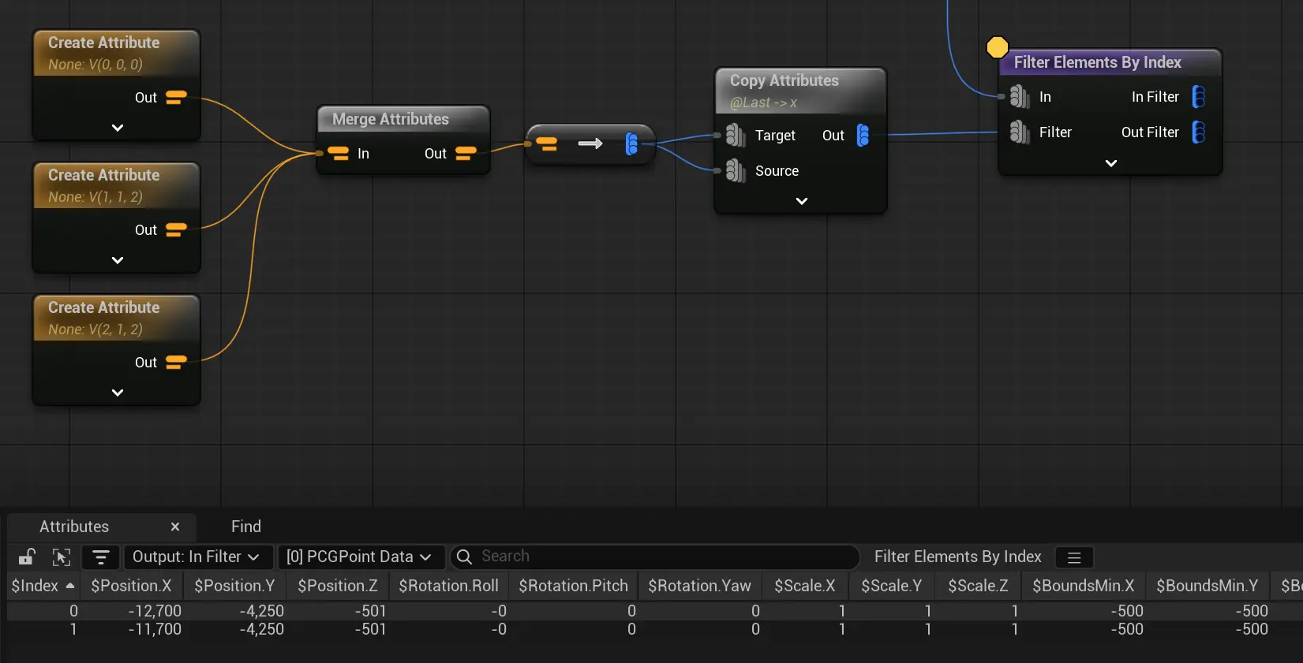Click the yellow debug badge on Filter node
1303x663 pixels.
pyautogui.click(x=998, y=47)
